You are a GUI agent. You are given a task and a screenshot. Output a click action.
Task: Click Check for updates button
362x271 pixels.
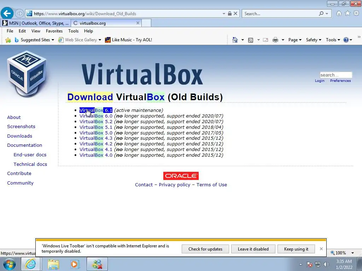tap(205, 249)
